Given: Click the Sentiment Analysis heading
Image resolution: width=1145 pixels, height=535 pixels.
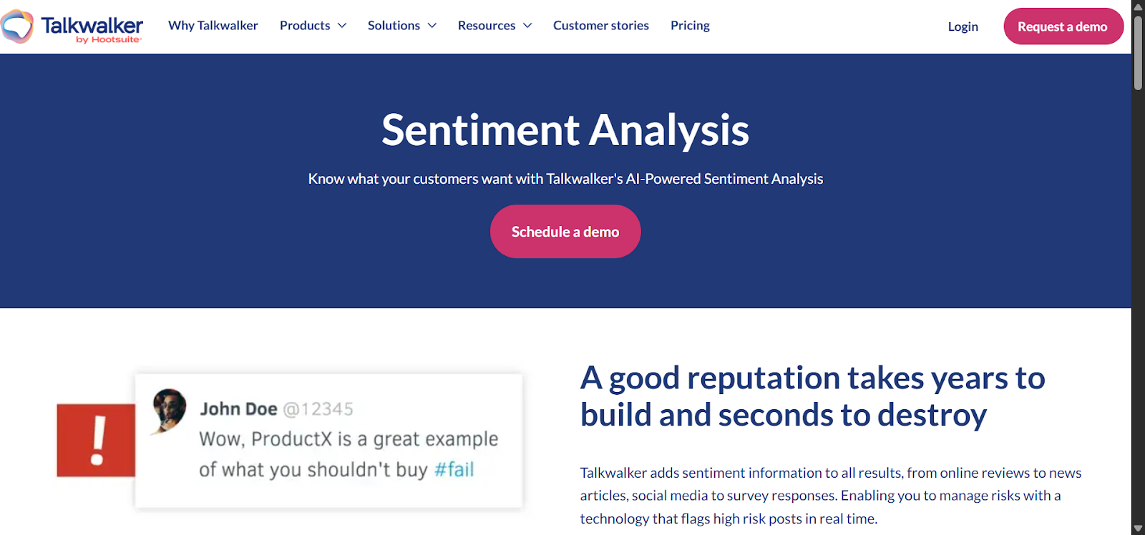Looking at the screenshot, I should click(565, 130).
